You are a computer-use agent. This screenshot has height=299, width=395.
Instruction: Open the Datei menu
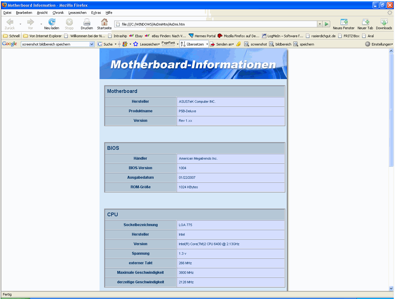coord(7,13)
